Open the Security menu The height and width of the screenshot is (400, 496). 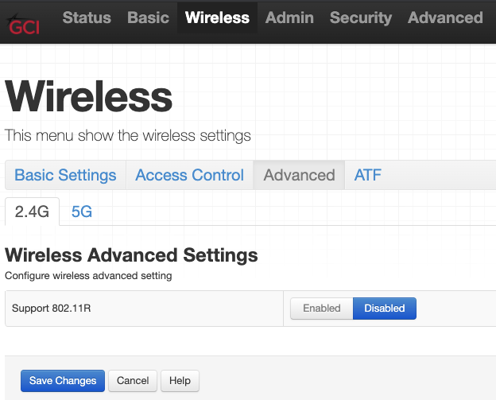[x=361, y=17]
